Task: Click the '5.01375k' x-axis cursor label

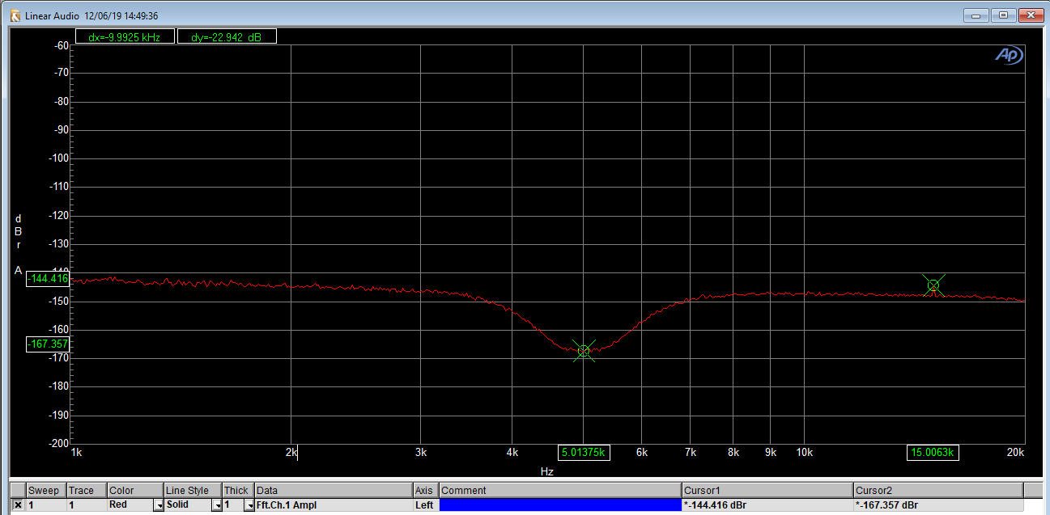Action: pyautogui.click(x=585, y=453)
